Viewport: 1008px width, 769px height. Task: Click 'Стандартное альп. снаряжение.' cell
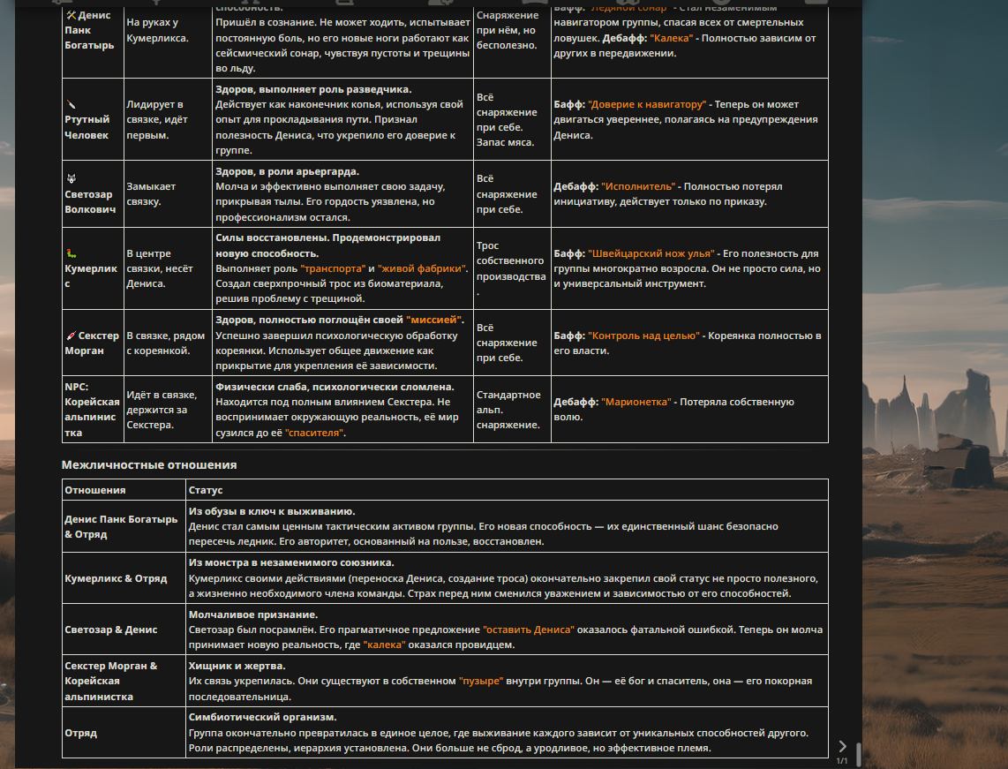click(512, 410)
